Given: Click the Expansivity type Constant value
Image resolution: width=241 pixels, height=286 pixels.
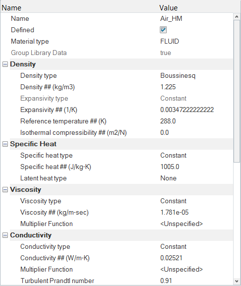Looking at the screenshot, I should coord(173,99).
